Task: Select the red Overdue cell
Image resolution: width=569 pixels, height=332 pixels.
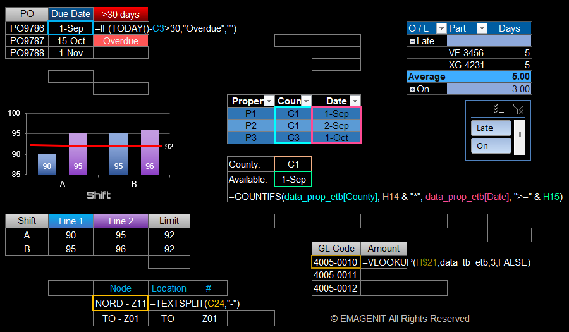Action: [120, 41]
